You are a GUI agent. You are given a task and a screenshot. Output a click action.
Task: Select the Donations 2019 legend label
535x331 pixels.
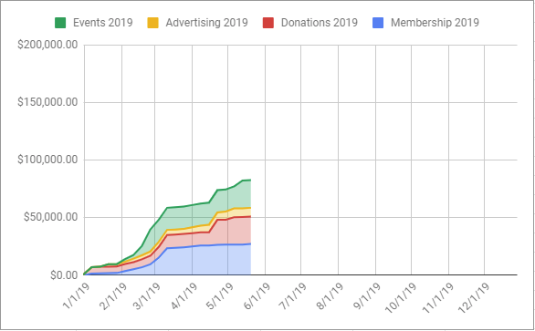320,23
